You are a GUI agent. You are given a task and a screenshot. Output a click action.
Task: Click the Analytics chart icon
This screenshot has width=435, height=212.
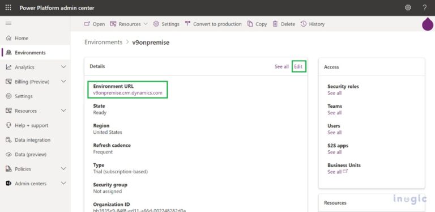9,67
